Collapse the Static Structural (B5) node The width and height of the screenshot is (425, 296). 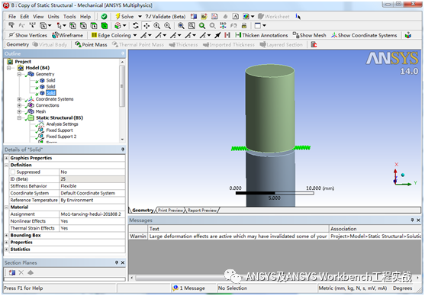point(20,117)
